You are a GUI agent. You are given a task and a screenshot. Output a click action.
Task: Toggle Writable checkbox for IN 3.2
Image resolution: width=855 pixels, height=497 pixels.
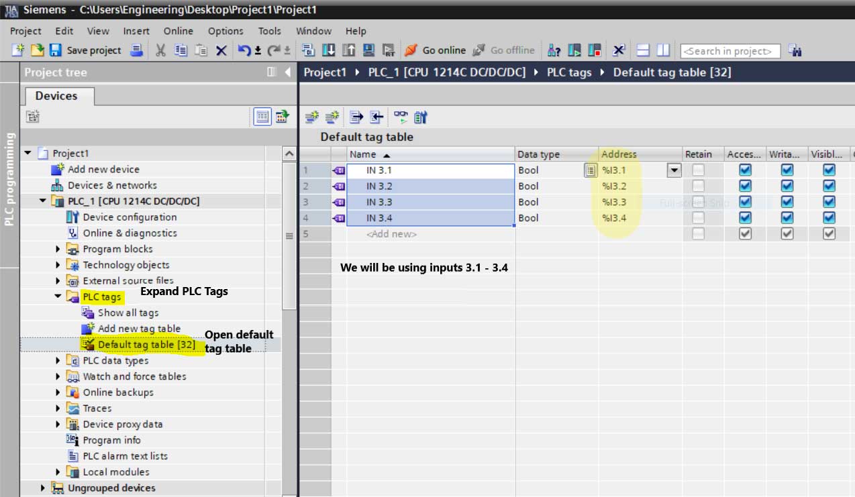[x=787, y=186]
